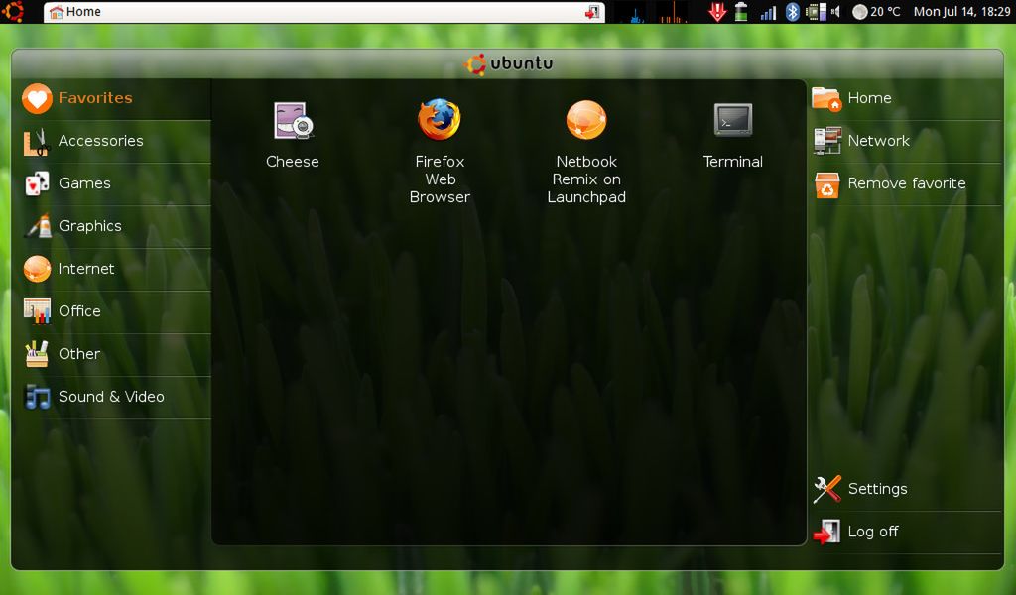The height and width of the screenshot is (595, 1016).
Task: Select the Favorites heart icon
Action: (x=37, y=98)
